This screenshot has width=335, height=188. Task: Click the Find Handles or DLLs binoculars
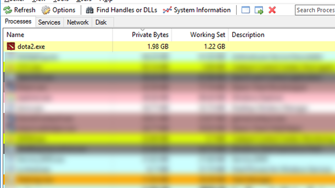coord(90,10)
